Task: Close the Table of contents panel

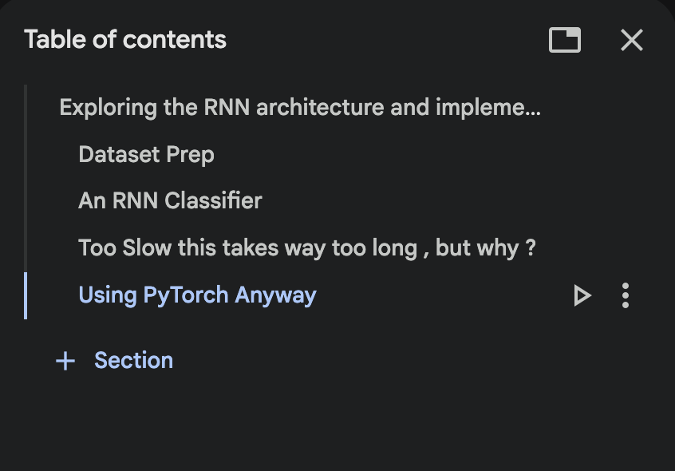Action: (632, 40)
